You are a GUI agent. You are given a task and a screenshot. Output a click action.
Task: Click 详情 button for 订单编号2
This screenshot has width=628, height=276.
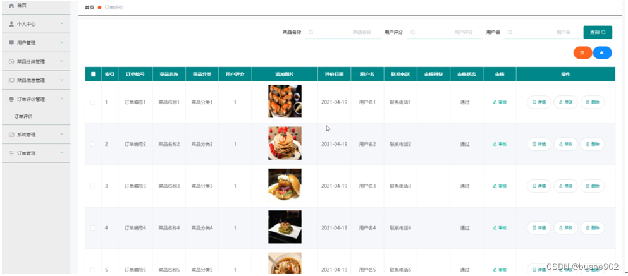click(x=539, y=144)
